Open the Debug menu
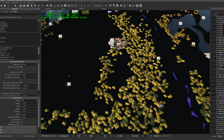 pyautogui.click(x=28, y=3)
